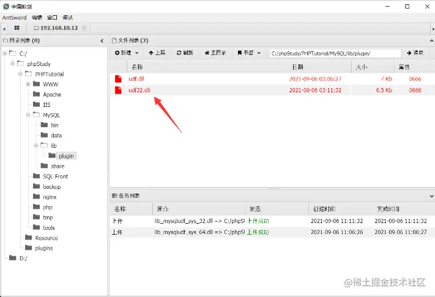Open the nginx folder icon
Screen dimensions: 435x297
pos(36,196)
